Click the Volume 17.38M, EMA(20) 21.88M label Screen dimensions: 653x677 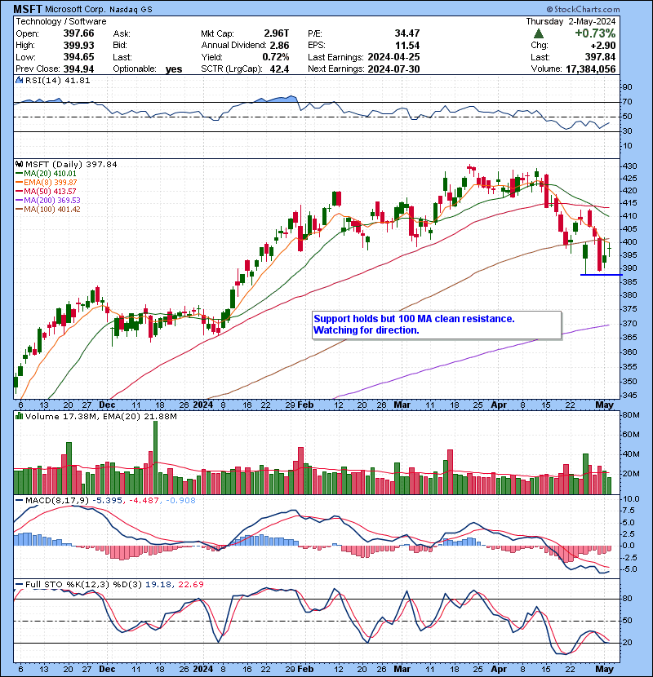tap(101, 416)
